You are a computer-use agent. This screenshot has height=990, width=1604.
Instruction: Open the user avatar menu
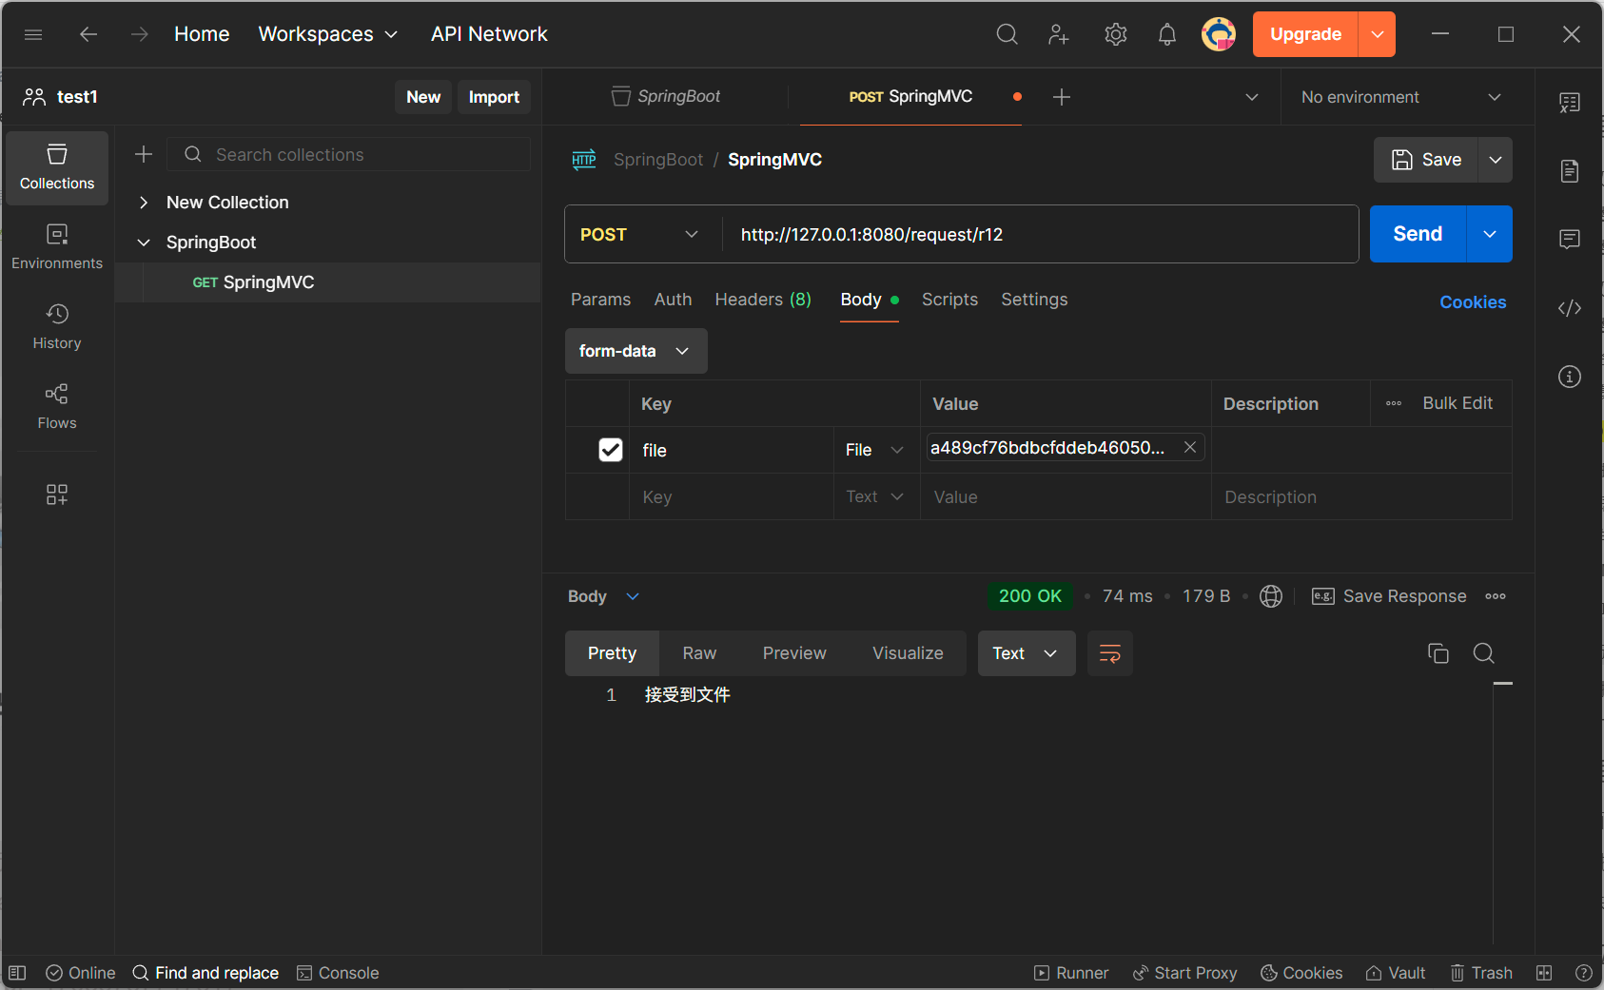1218,34
